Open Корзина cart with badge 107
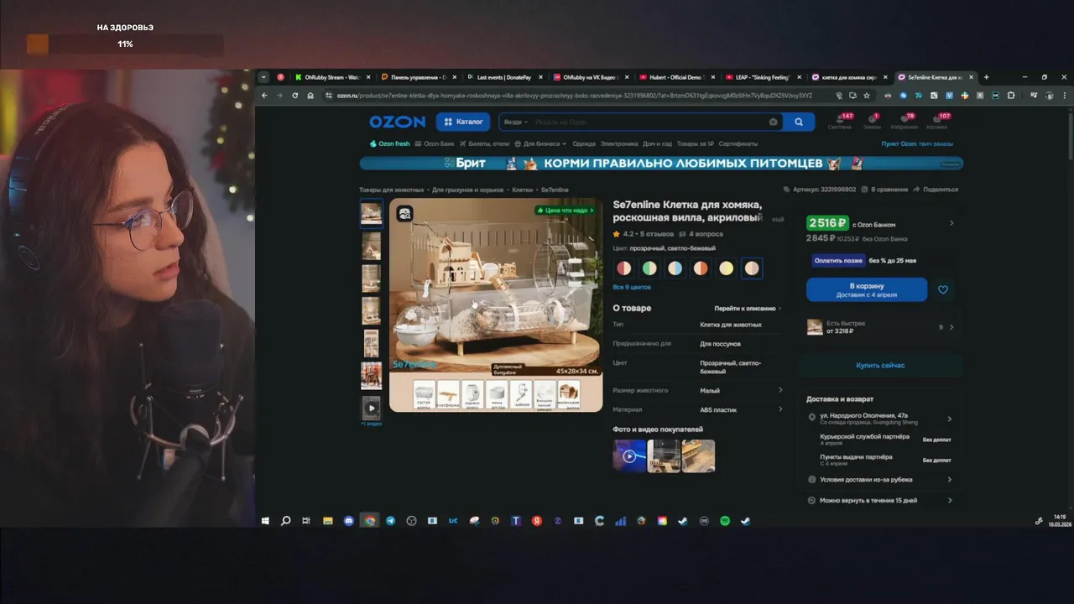This screenshot has width=1074, height=604. pos(937,122)
